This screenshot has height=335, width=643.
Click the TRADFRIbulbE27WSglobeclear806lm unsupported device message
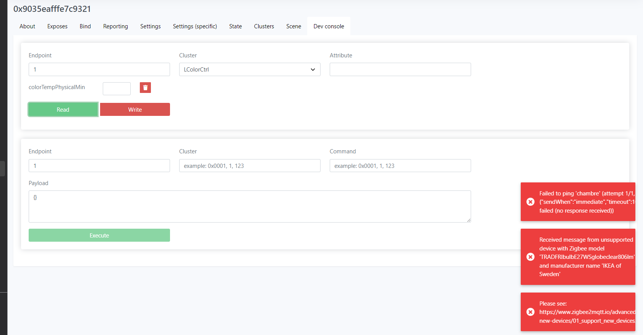[587, 257]
